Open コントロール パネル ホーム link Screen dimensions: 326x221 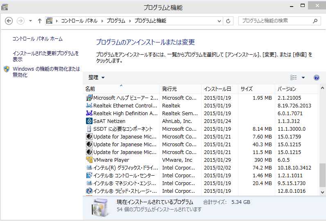point(37,39)
